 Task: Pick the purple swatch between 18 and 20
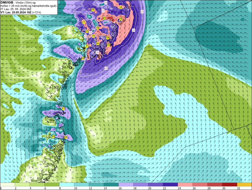tap(141, 184)
